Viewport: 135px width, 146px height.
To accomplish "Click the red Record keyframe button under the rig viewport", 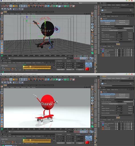I will [75, 58].
